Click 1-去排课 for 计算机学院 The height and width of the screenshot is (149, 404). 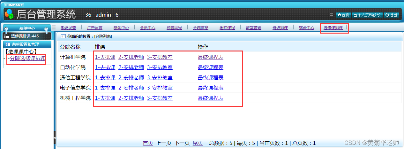(105, 57)
